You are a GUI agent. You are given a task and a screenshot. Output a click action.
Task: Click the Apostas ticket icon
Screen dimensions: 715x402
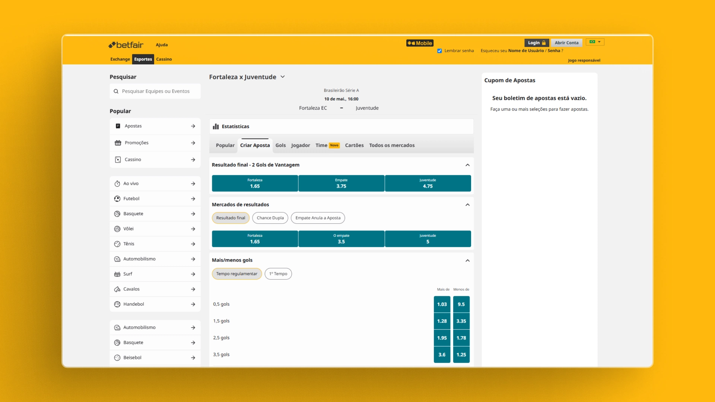[118, 126]
